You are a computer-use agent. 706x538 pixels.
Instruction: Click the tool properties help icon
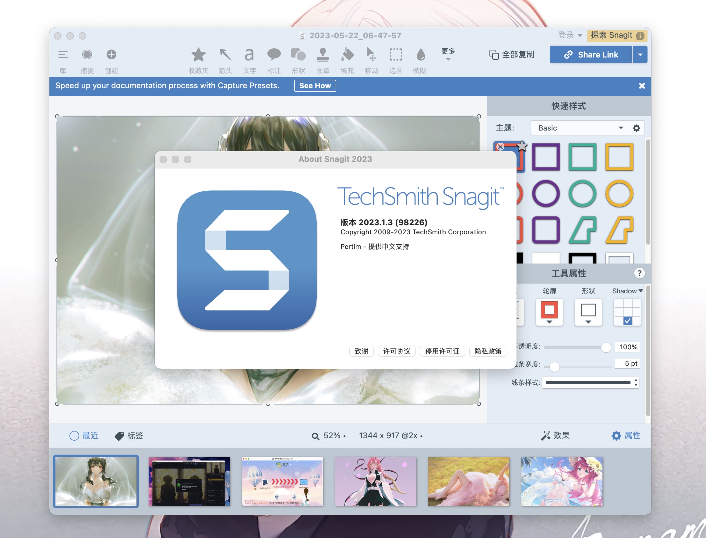(x=639, y=273)
